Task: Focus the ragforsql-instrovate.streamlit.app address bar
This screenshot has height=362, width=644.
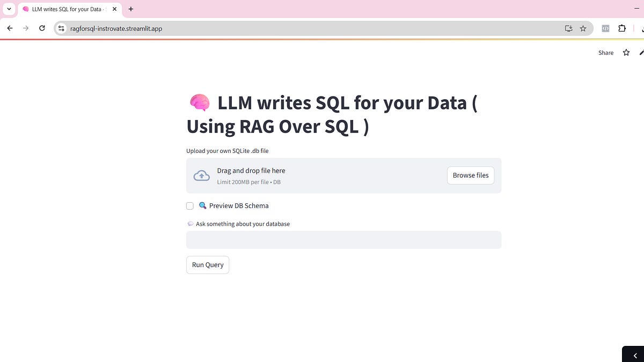Action: [x=324, y=28]
